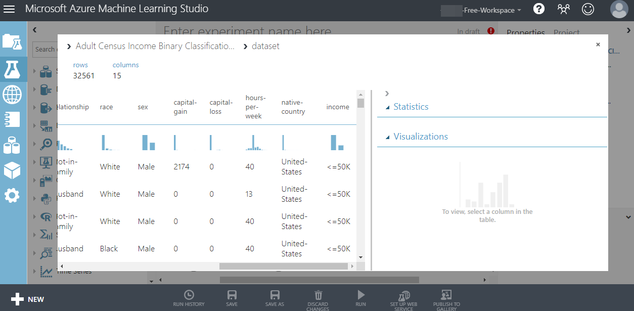Click the Statistical Functions sigma palette icon
This screenshot has height=311, width=634.
coord(46,235)
